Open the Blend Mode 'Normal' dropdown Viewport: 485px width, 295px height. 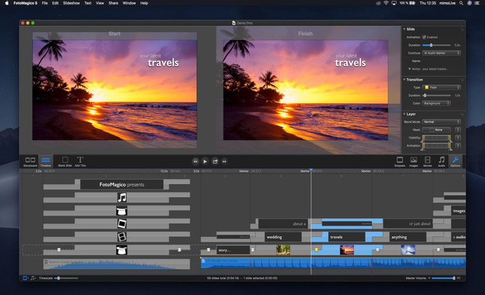click(x=442, y=121)
